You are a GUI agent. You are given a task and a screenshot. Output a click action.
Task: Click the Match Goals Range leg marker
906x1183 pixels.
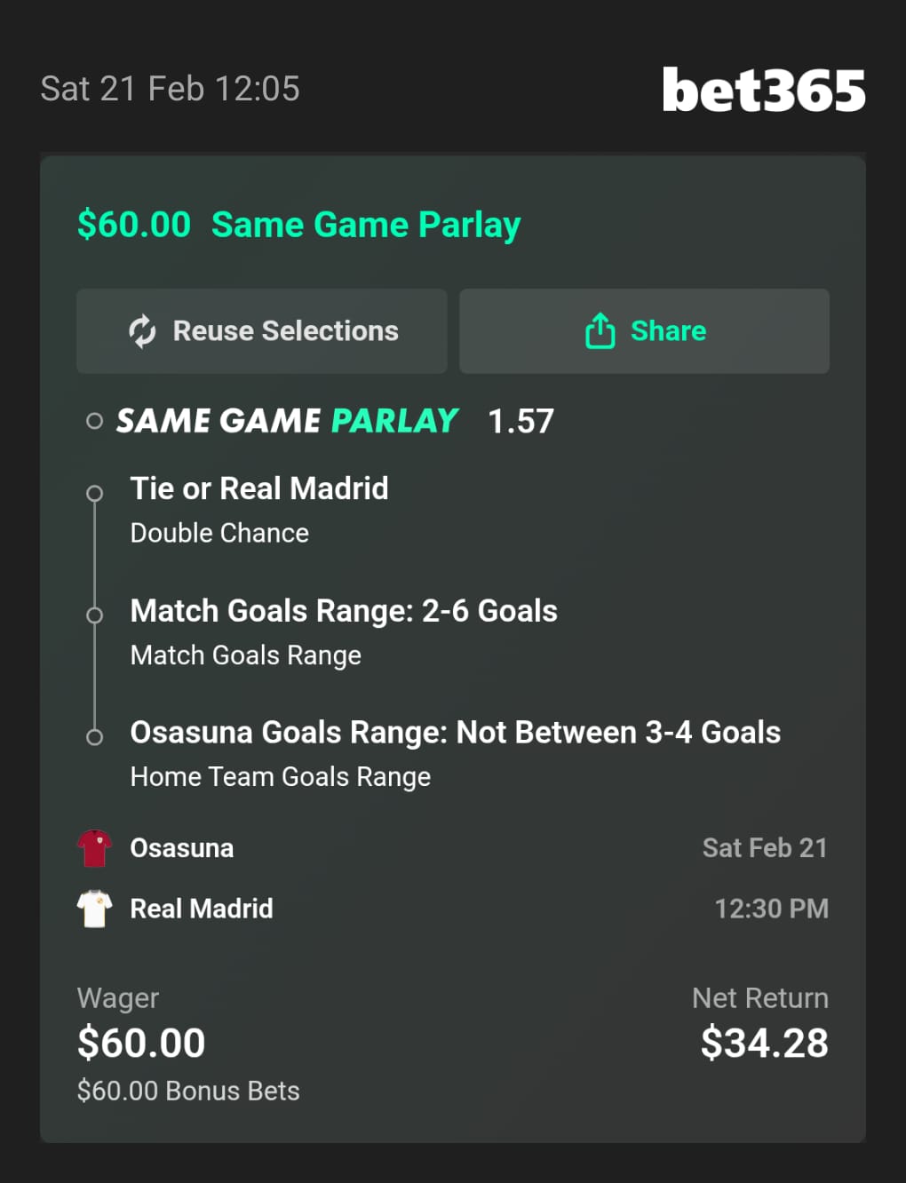94,615
